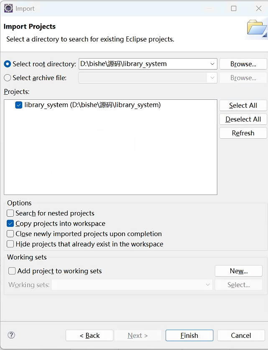Choose the Select archive file radio button
268x350 pixels.
pos(8,78)
